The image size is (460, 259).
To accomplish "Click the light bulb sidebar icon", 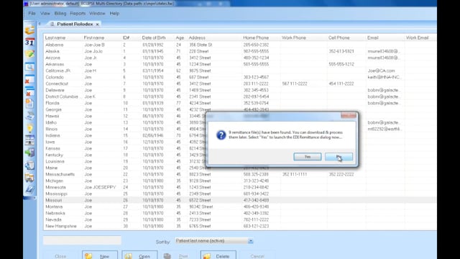I will (29, 128).
